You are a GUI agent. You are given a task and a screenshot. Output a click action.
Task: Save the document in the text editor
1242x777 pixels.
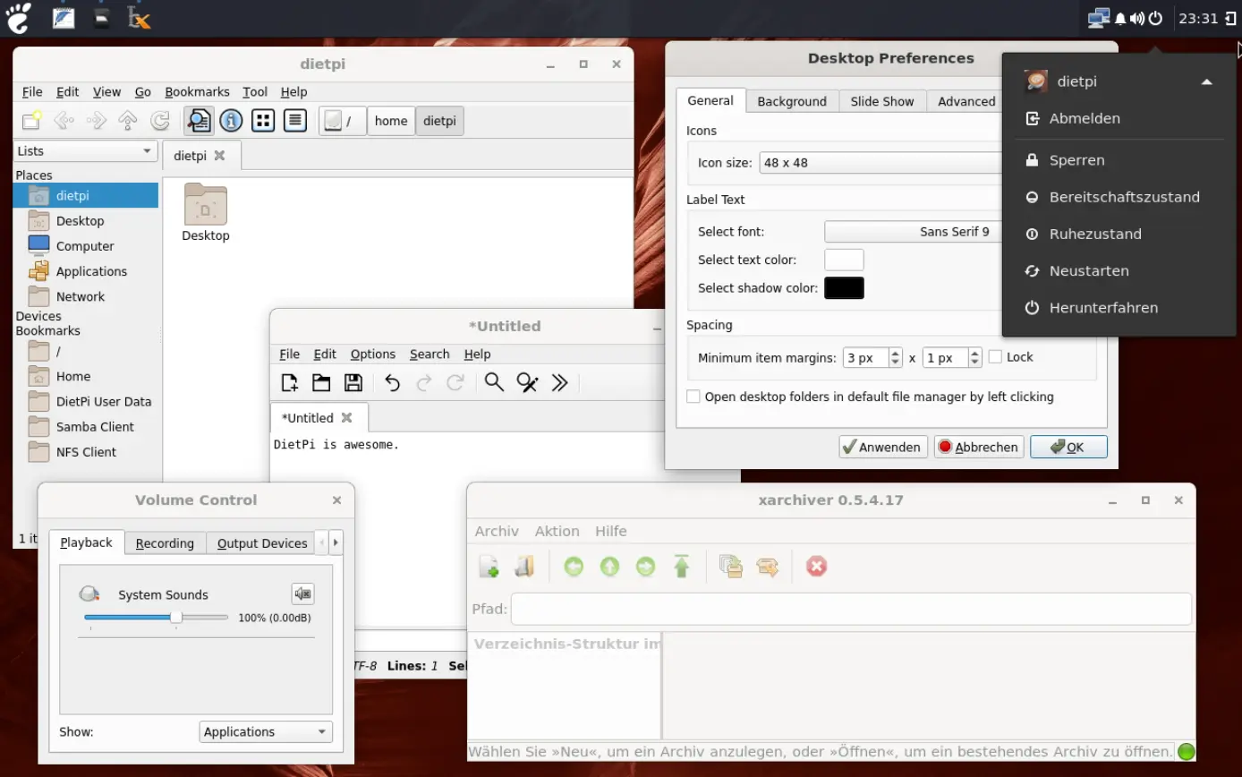353,382
